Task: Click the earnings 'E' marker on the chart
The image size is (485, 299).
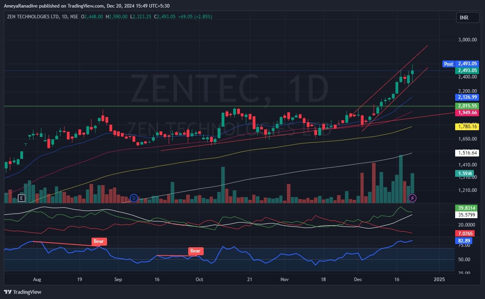Action: [x=21, y=198]
